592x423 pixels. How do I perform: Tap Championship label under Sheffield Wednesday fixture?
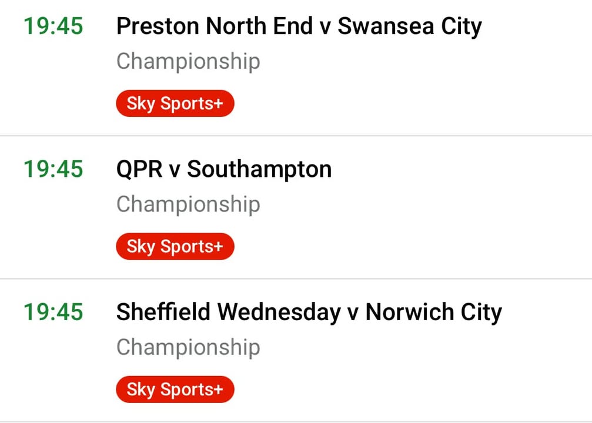(188, 347)
